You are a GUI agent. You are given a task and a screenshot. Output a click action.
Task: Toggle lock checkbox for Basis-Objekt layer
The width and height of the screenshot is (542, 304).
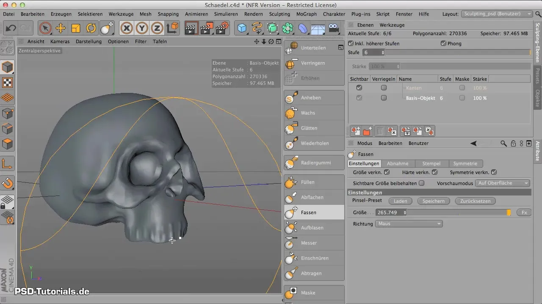(x=384, y=98)
